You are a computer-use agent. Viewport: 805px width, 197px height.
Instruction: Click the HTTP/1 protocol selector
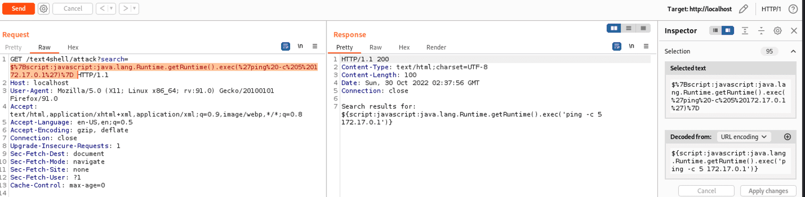click(771, 9)
